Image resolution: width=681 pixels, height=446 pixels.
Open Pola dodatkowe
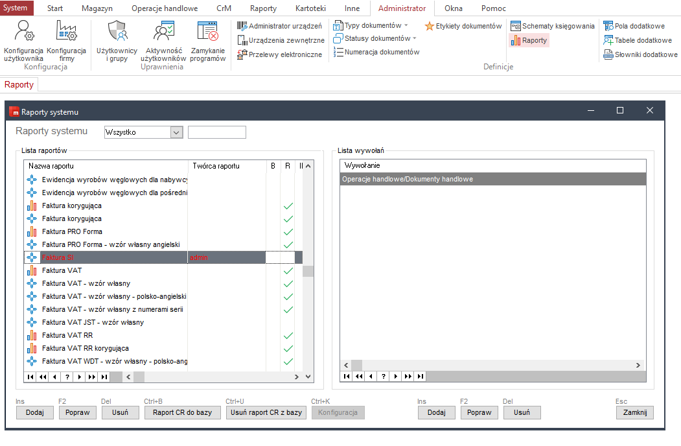point(634,26)
